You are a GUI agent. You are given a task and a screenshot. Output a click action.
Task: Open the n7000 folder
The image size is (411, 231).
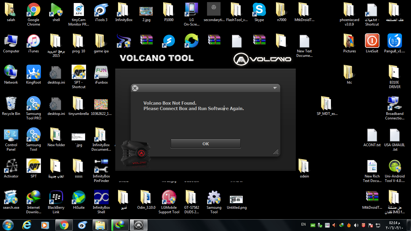tap(282, 13)
